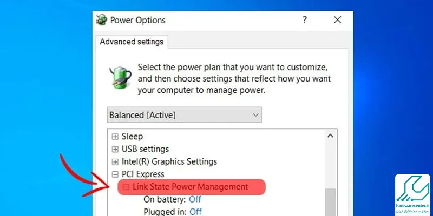433x216 pixels.
Task: Select the Advanced settings tab
Action: (132, 42)
